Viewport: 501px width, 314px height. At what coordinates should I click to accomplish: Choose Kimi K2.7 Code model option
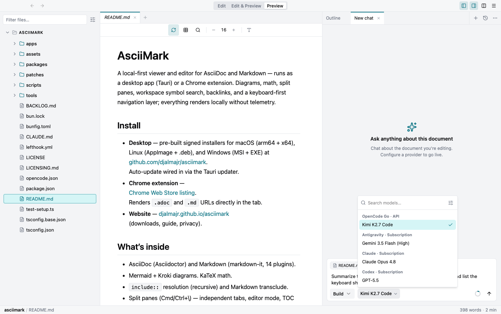click(408, 225)
